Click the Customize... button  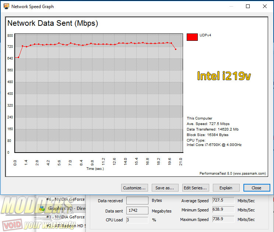(x=134, y=188)
